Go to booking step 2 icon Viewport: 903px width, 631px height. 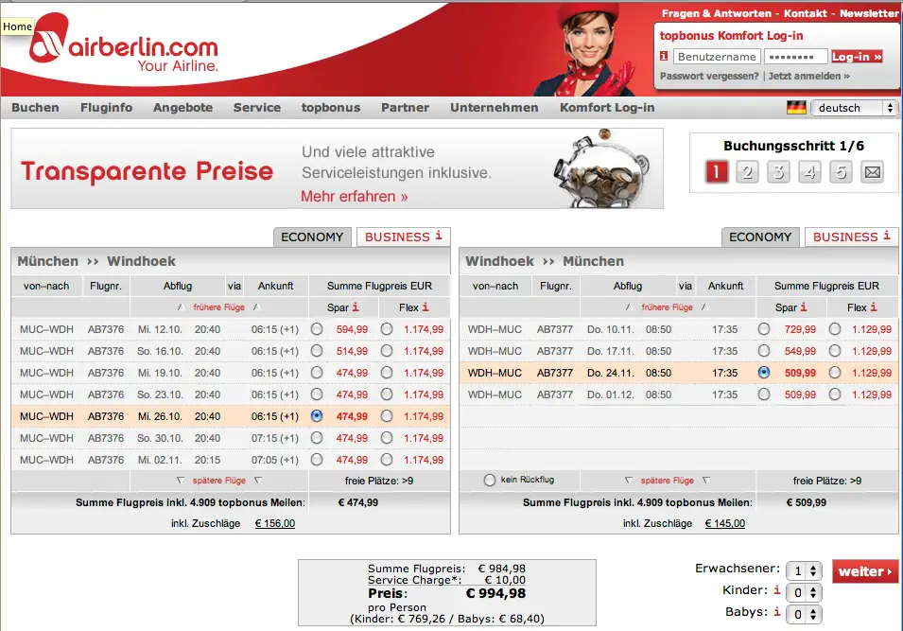[747, 172]
